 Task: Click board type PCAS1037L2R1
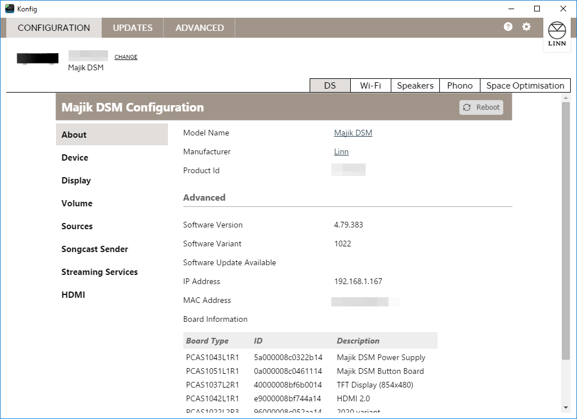(213, 385)
